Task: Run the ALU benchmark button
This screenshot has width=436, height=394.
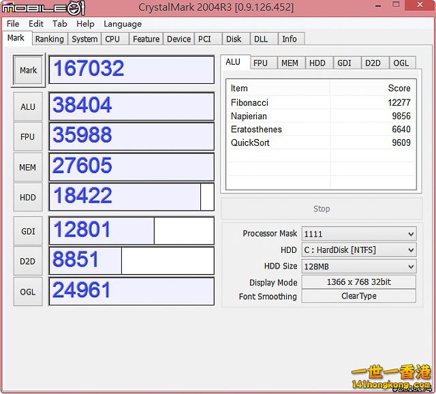Action: click(x=28, y=106)
